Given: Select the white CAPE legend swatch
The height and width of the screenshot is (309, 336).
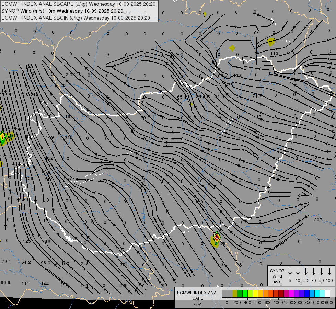Looking at the screenshot, I should click(x=327, y=294).
